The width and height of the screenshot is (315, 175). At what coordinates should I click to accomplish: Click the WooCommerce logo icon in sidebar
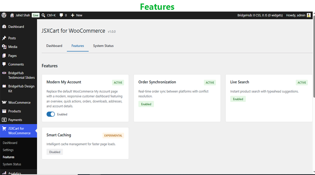click(x=4, y=103)
